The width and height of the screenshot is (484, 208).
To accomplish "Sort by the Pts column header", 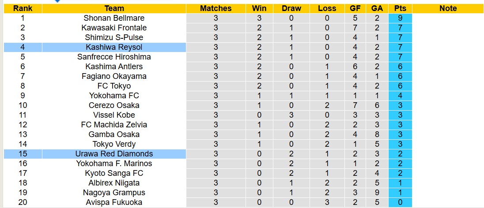I will click(x=400, y=8).
